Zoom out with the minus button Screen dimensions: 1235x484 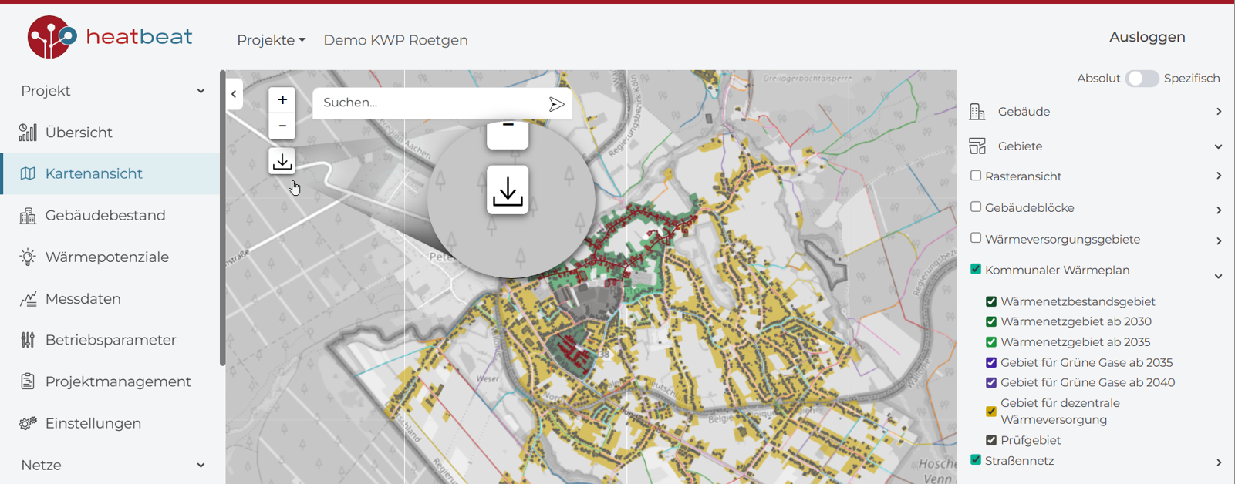point(282,126)
